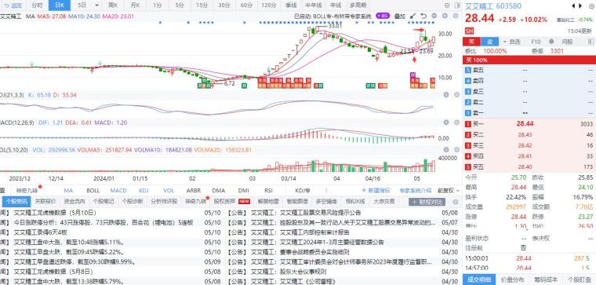This screenshot has height=285, width=596.
Task: Open the alert bell icon beside F10
Action: click(551, 42)
